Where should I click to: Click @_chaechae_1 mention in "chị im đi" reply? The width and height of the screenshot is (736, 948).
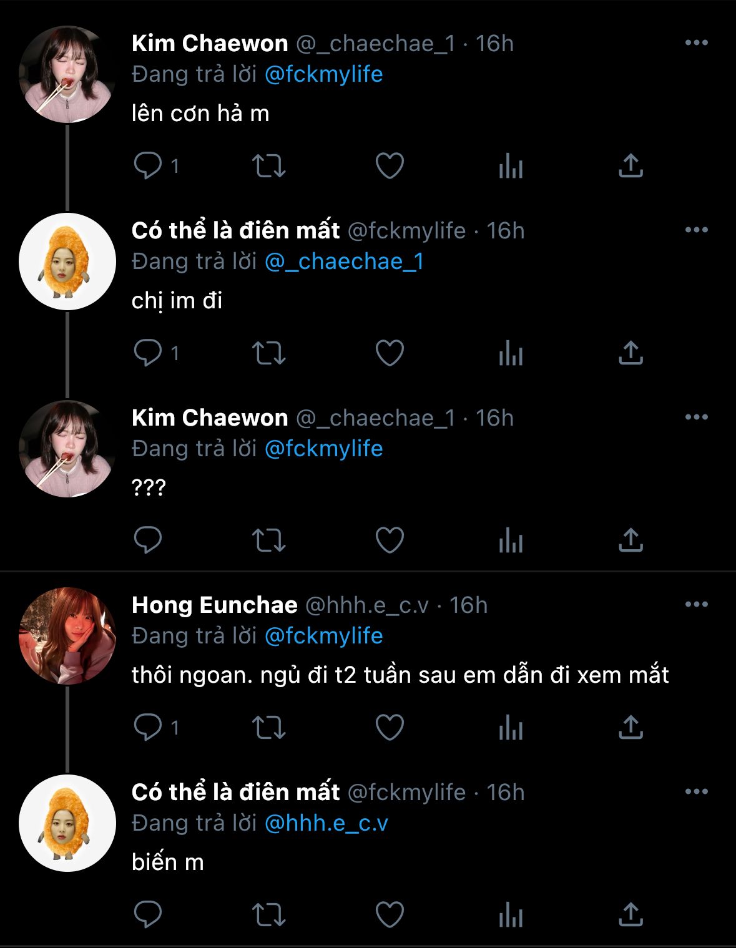[344, 261]
